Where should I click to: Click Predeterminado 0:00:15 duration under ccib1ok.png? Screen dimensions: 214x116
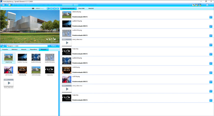[80, 81]
